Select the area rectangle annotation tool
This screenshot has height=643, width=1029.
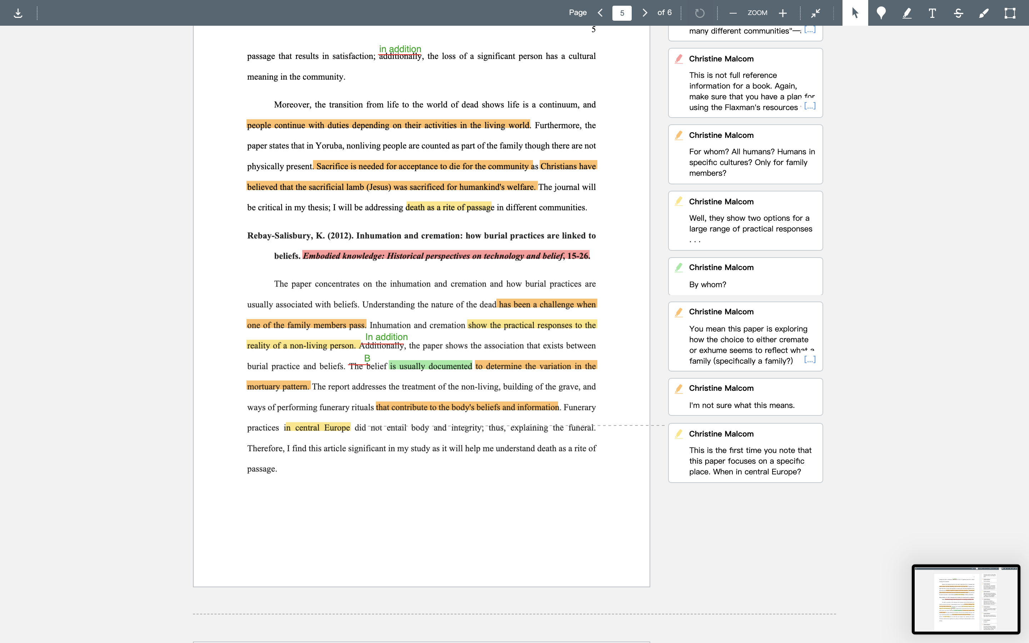pos(1010,13)
